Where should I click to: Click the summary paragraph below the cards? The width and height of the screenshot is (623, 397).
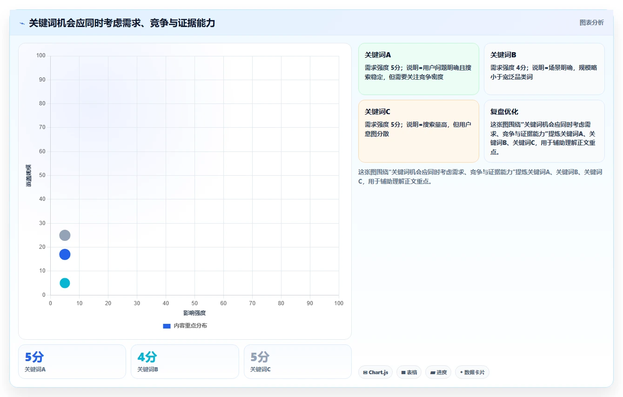(x=480, y=177)
